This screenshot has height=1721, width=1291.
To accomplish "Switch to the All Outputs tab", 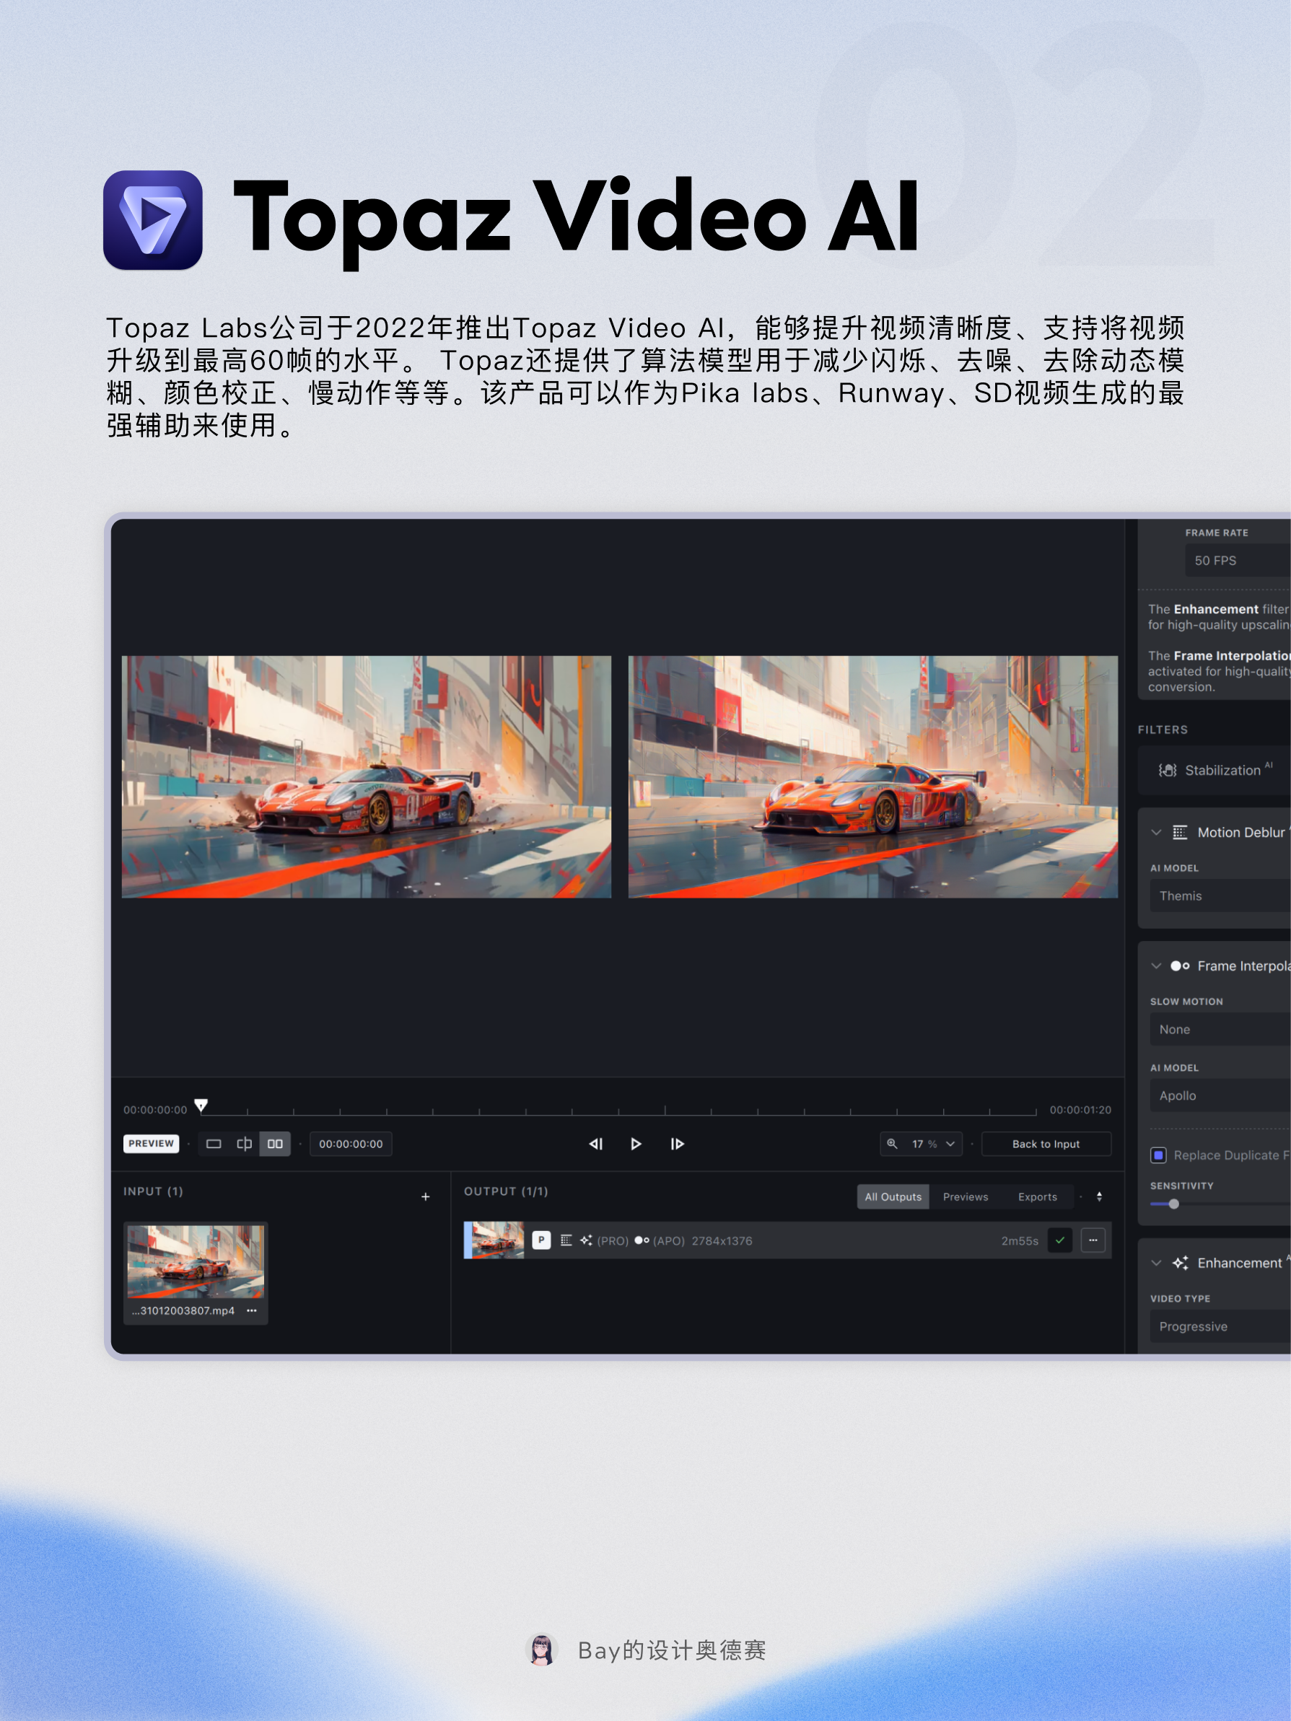I will coord(893,1196).
